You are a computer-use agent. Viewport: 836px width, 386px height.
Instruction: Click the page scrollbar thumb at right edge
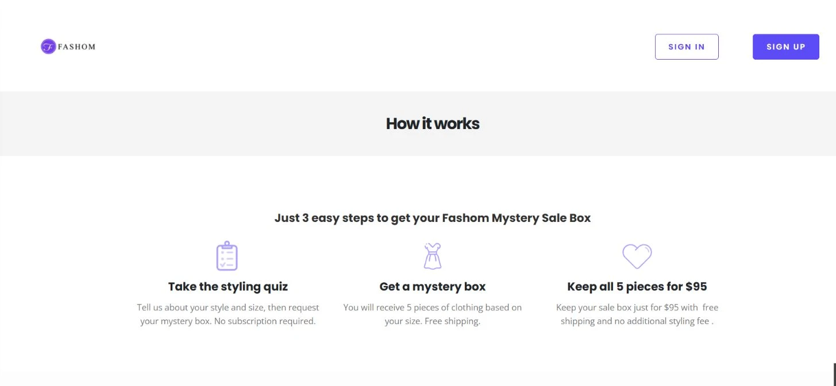coord(834,374)
